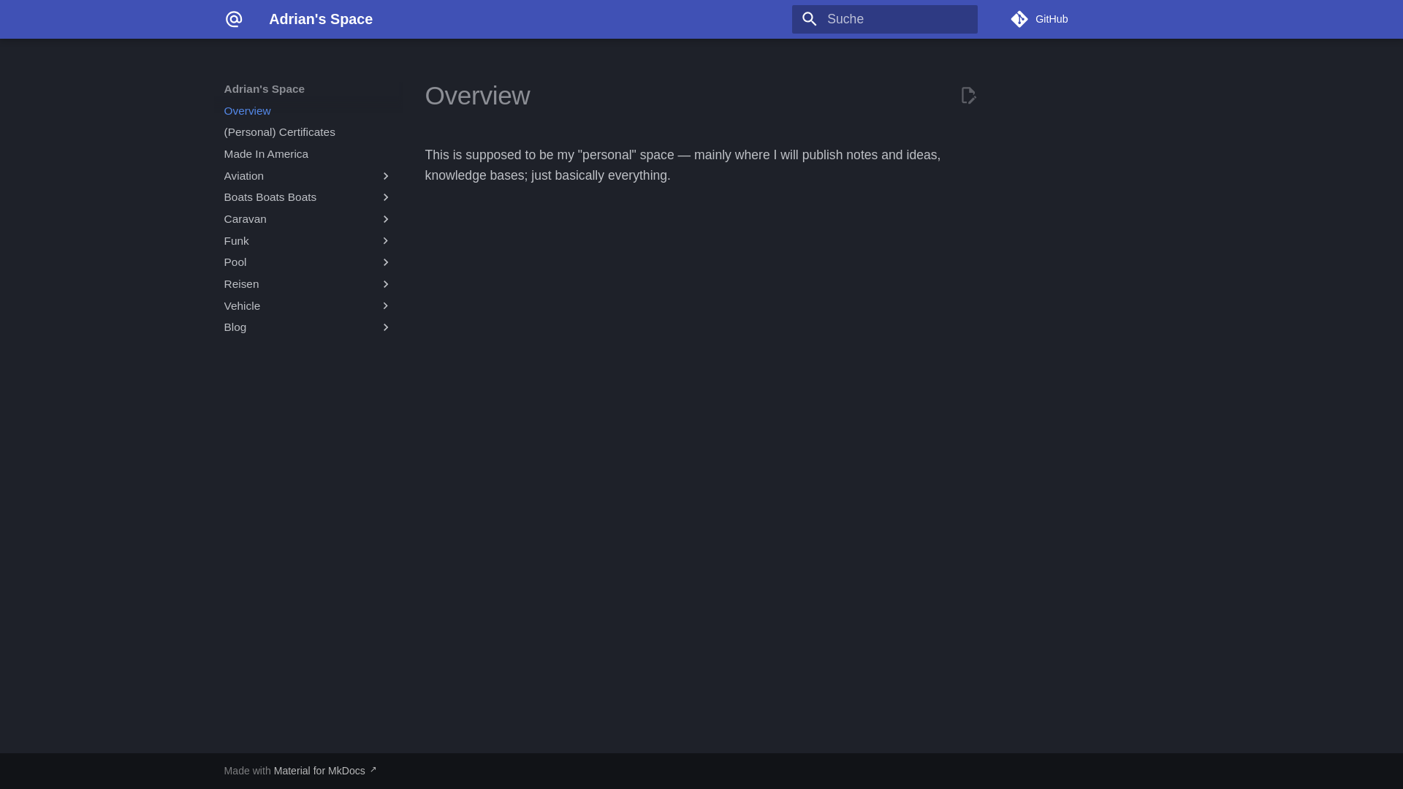The width and height of the screenshot is (1403, 789).
Task: Click the search magnifier icon
Action: 809,19
